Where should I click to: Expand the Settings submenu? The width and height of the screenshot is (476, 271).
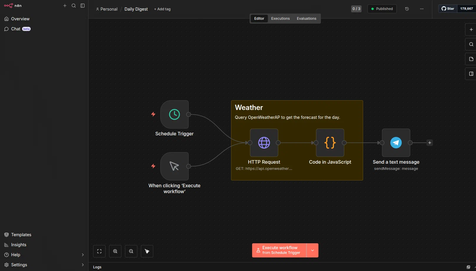83,265
